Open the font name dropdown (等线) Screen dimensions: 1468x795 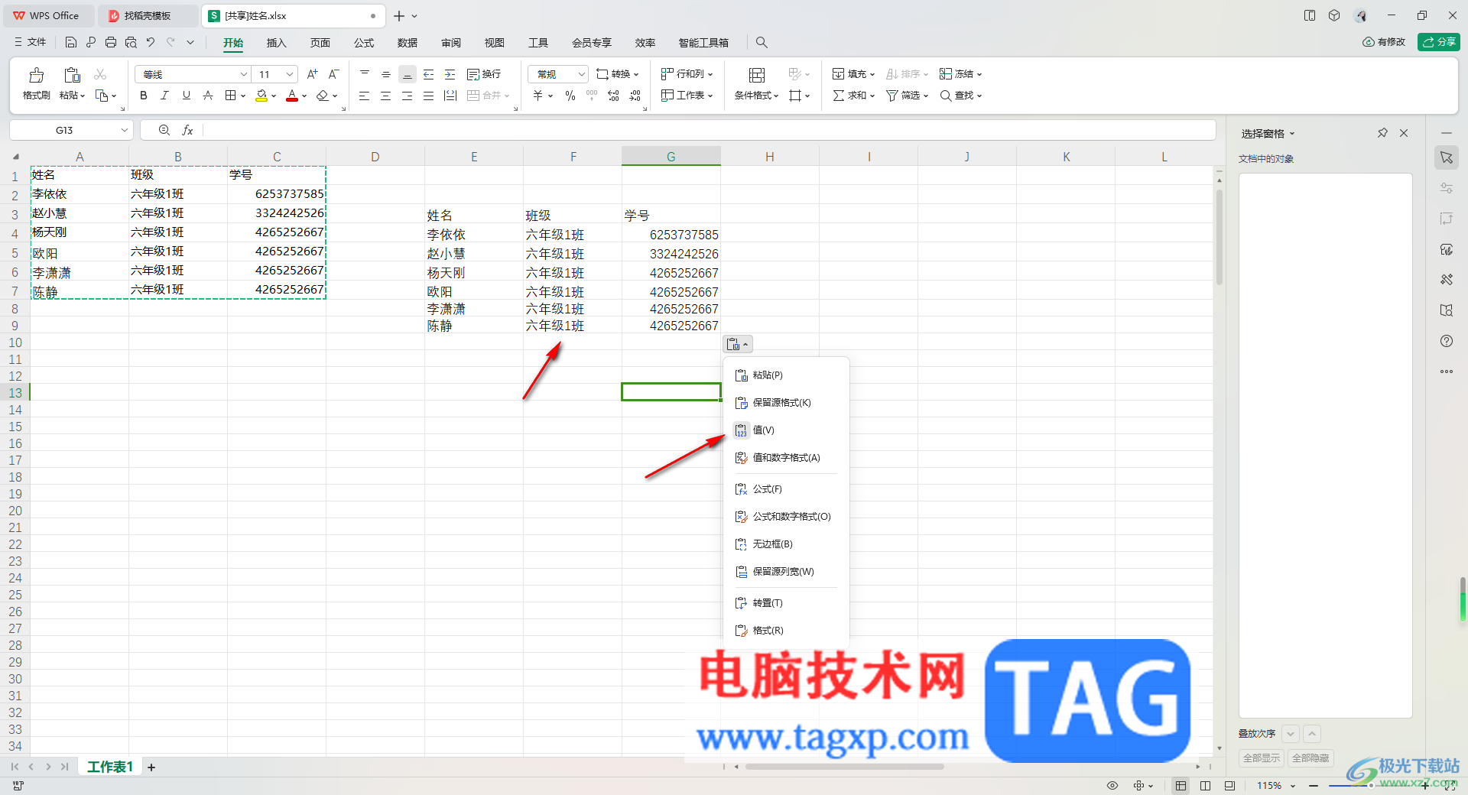pyautogui.click(x=244, y=74)
